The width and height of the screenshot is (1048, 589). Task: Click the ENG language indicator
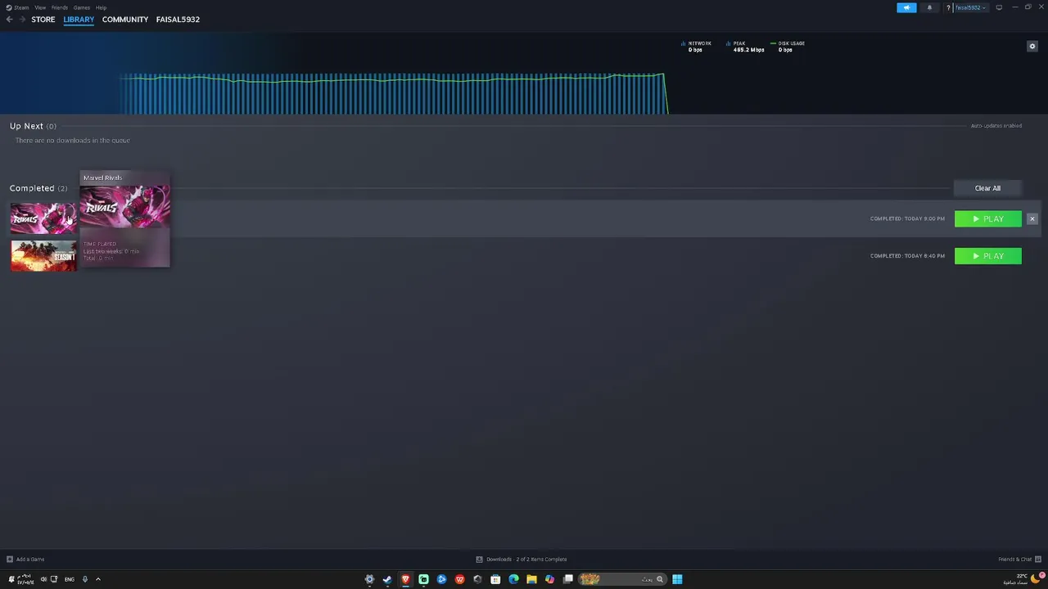[70, 579]
